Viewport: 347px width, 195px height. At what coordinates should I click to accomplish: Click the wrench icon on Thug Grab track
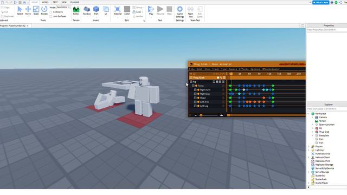[221, 77]
